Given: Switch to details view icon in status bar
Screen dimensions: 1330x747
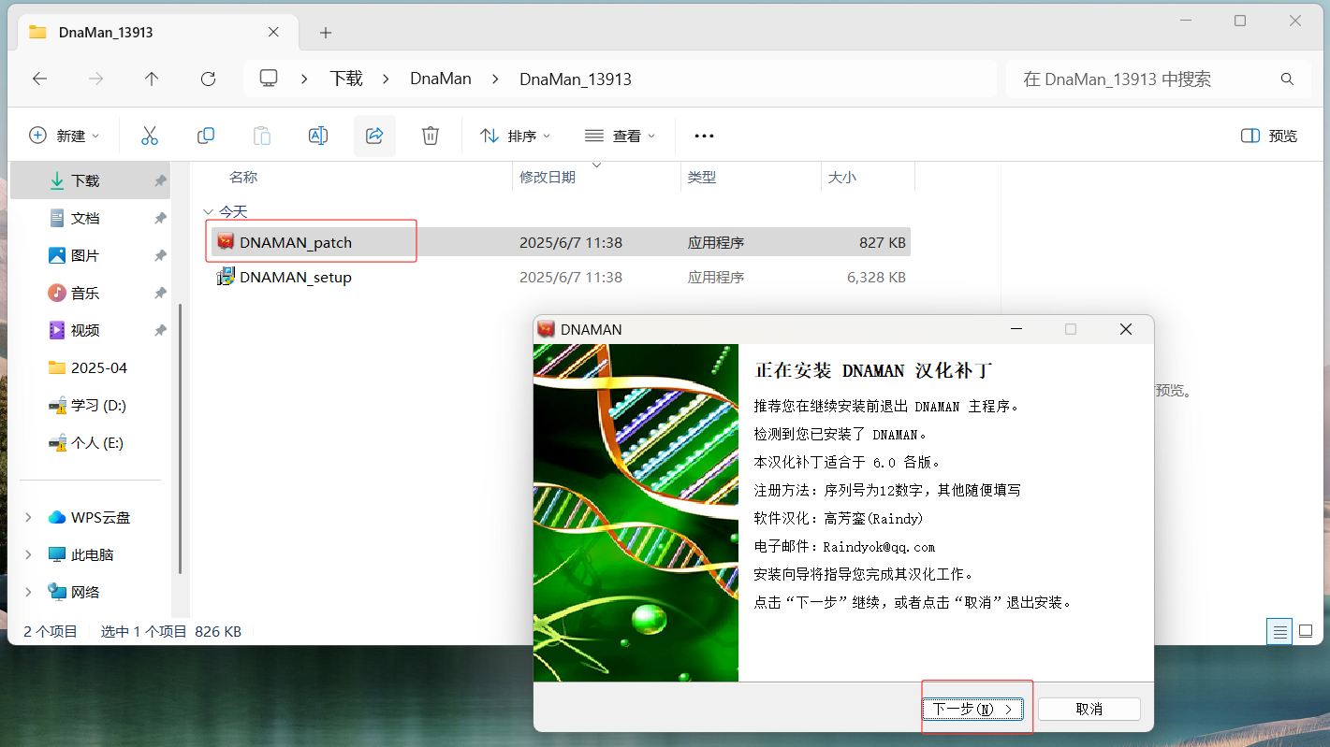Looking at the screenshot, I should [1279, 631].
